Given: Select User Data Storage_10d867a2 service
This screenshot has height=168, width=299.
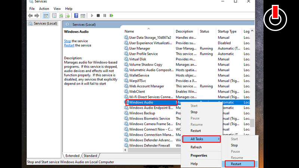Looking at the screenshot, I should click(x=150, y=38).
